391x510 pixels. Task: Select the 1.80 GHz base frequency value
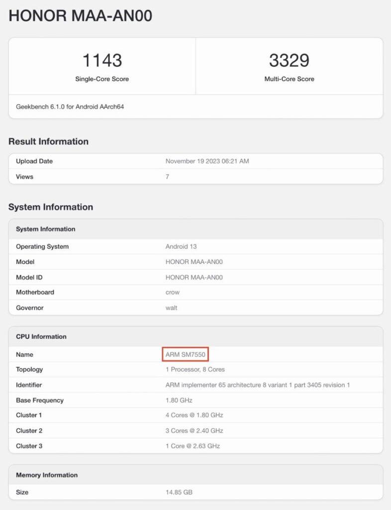tap(179, 400)
